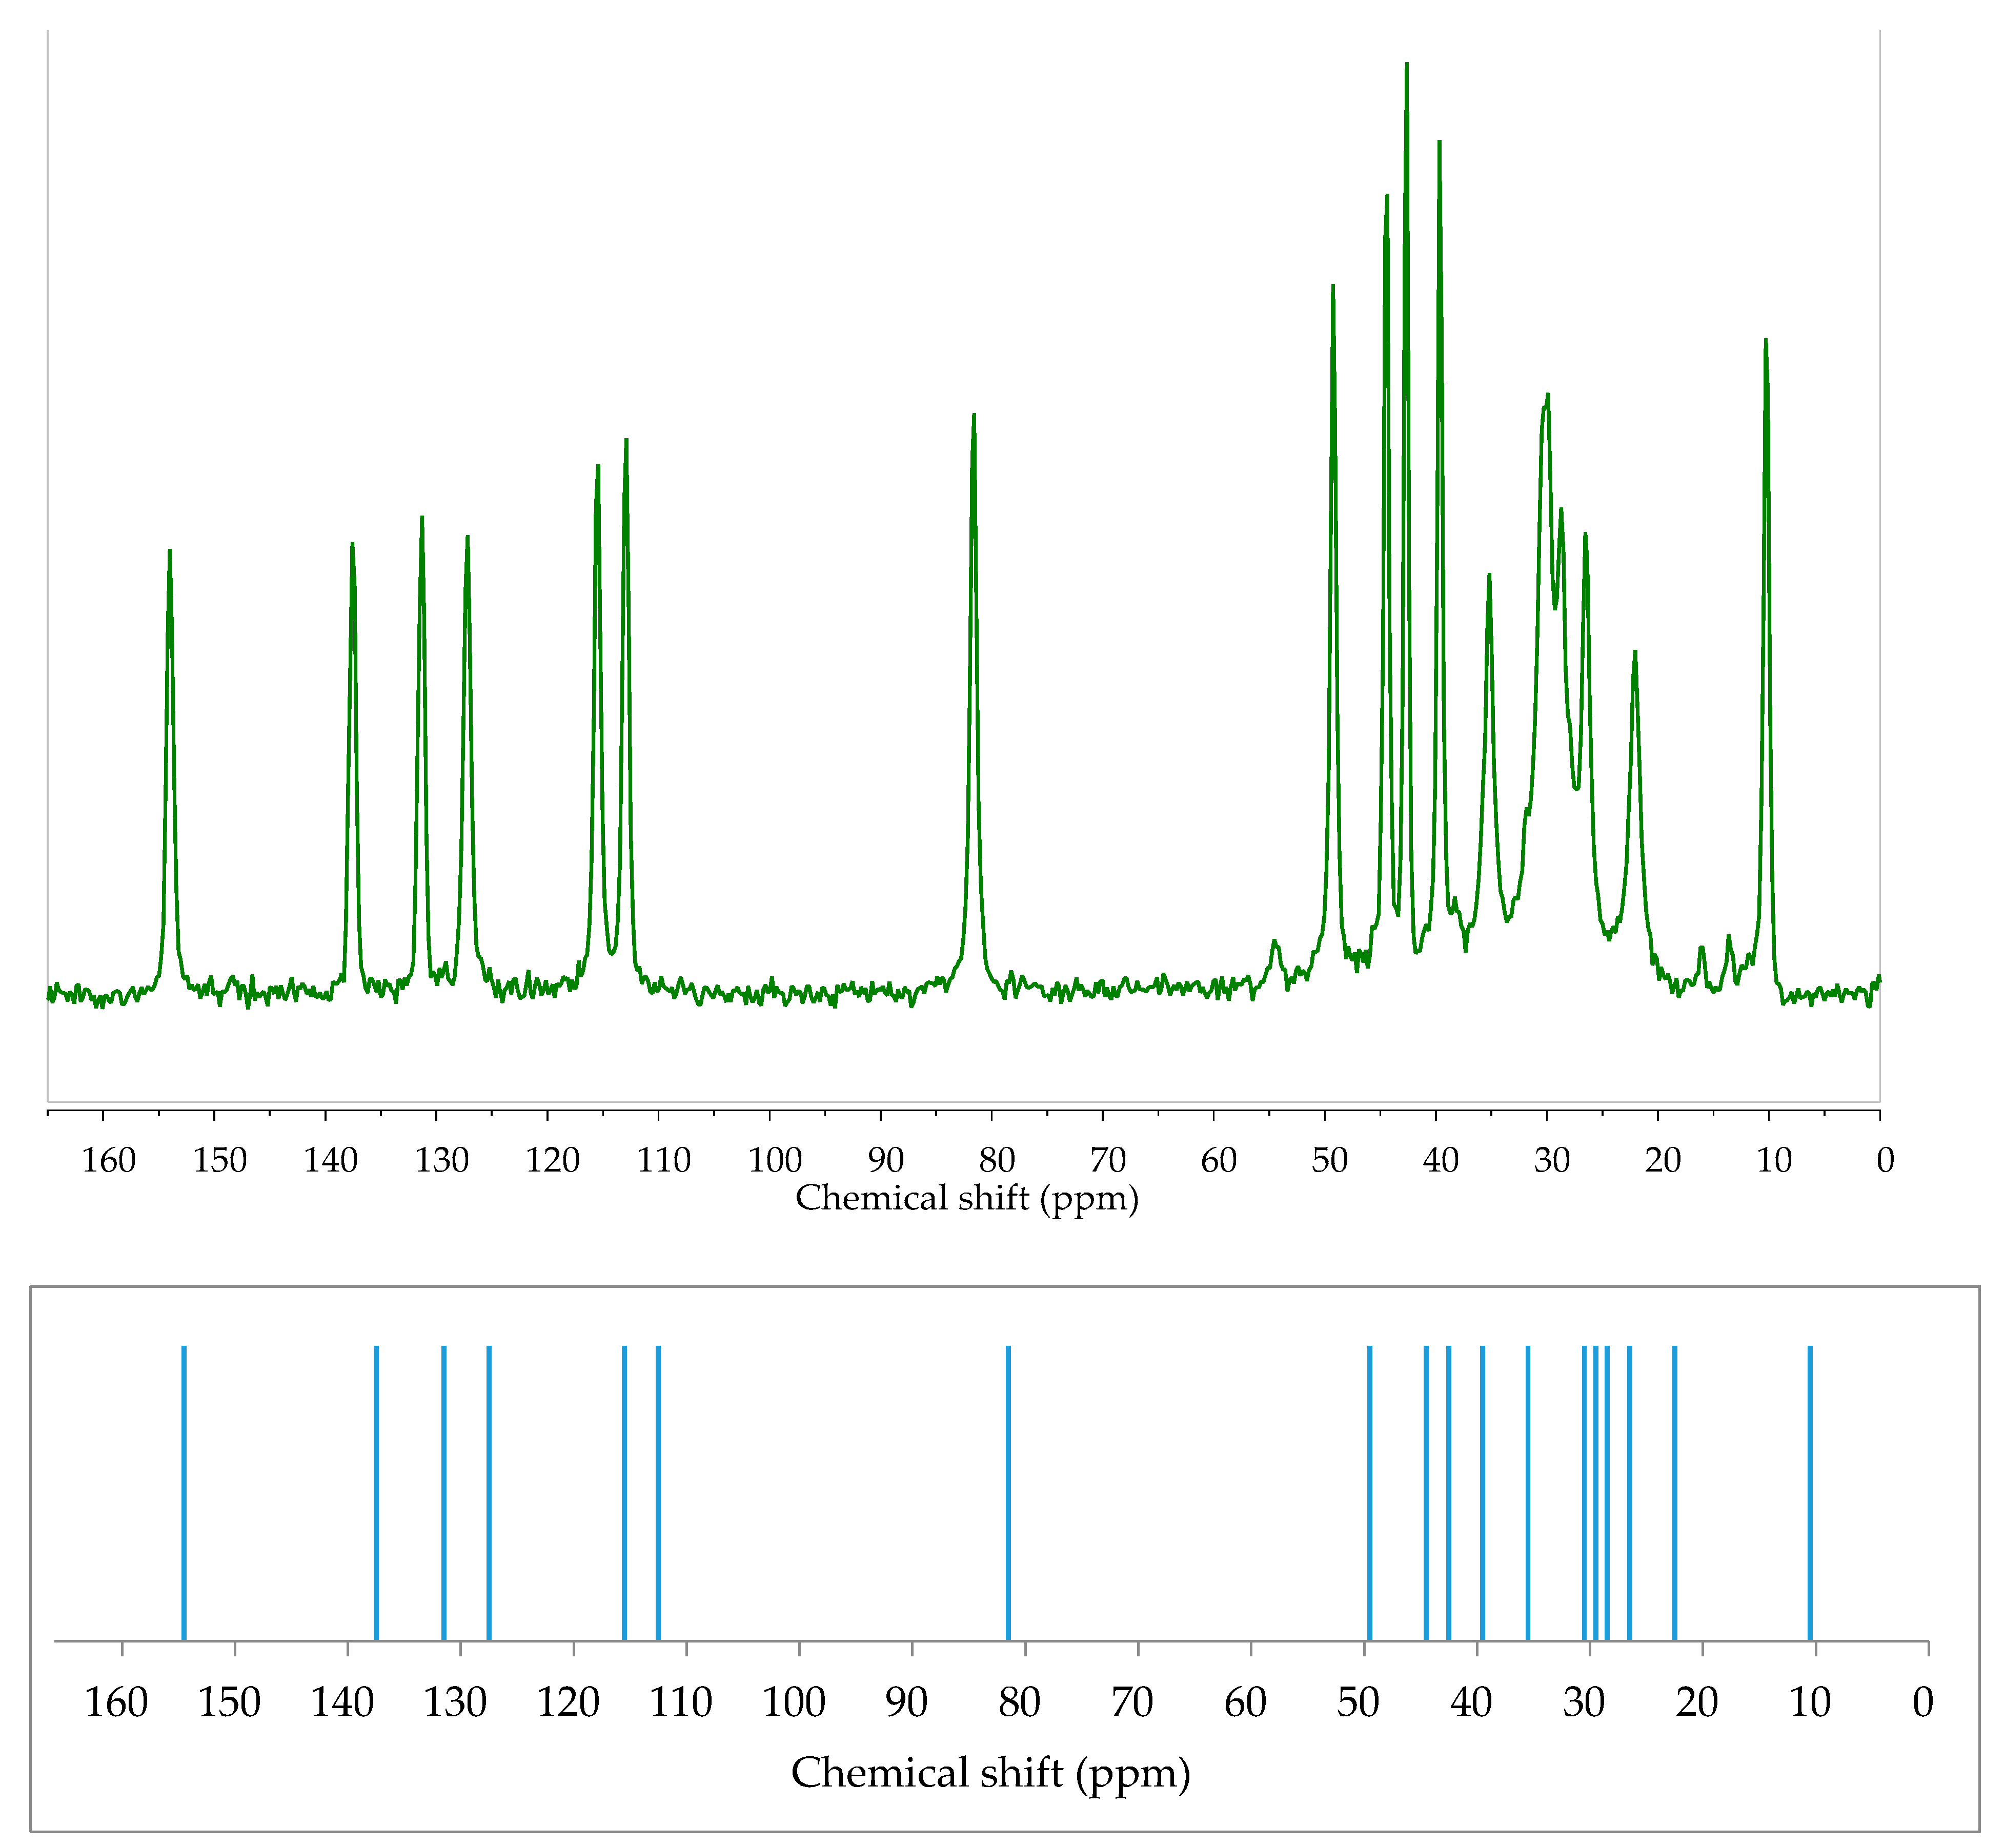Click the '100' tick label on upper axis
The height and width of the screenshot is (1848, 2005).
pos(775,1160)
